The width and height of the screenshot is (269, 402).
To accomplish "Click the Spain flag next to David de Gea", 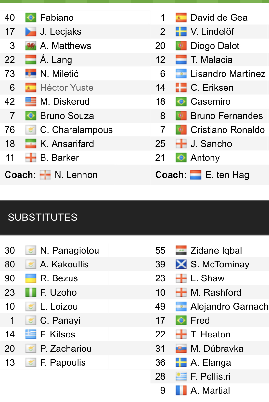I will pos(181,18).
